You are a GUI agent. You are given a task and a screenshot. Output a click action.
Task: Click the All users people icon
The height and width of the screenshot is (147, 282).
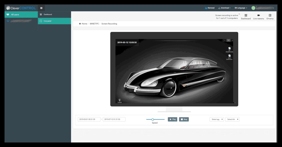[x=8, y=14]
